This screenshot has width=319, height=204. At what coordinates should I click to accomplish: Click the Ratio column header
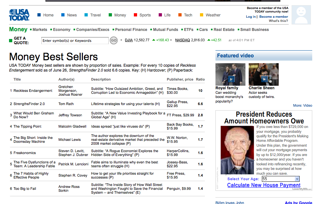(x=200, y=80)
